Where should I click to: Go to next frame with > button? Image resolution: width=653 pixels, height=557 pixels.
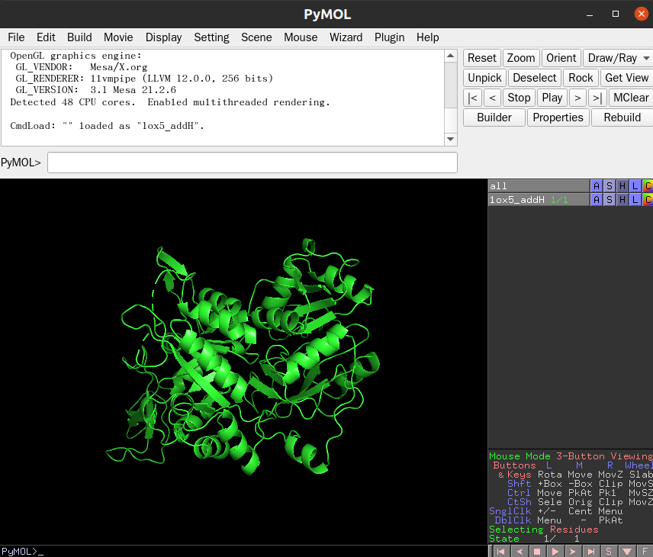(577, 98)
